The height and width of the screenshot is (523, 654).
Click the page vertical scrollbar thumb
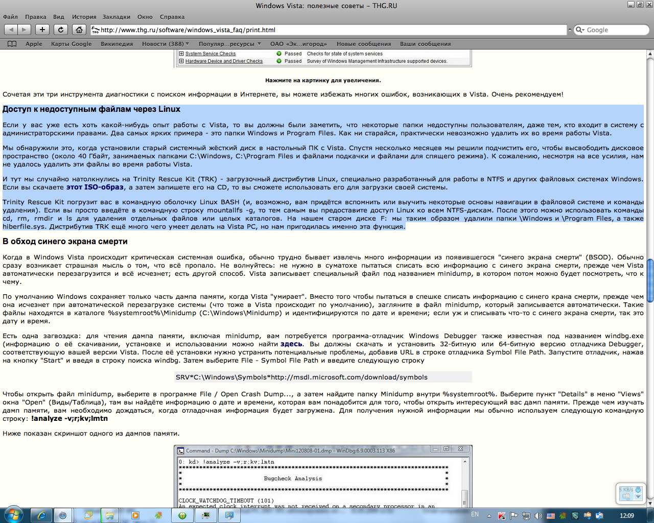pos(650,281)
